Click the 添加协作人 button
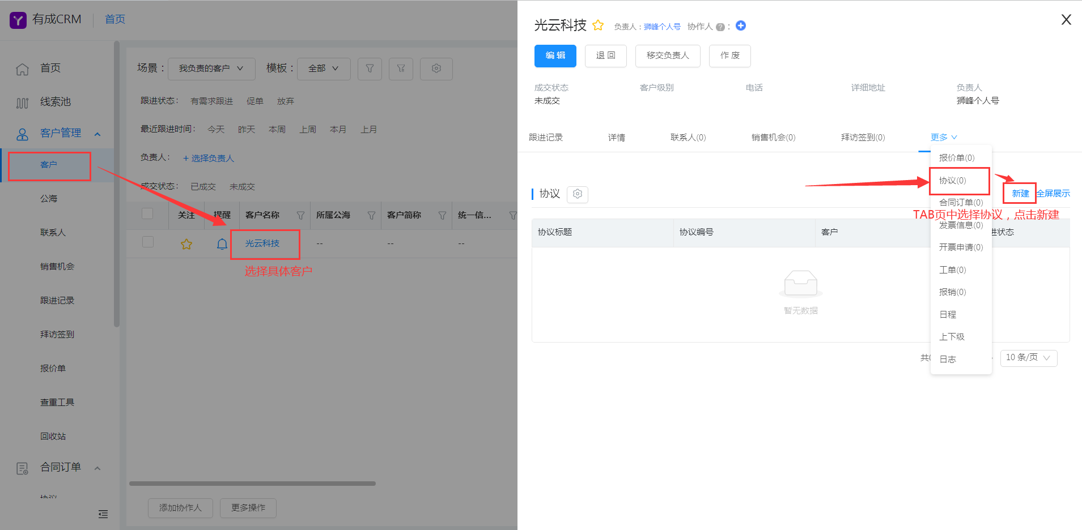This screenshot has width=1082, height=530. point(180,508)
